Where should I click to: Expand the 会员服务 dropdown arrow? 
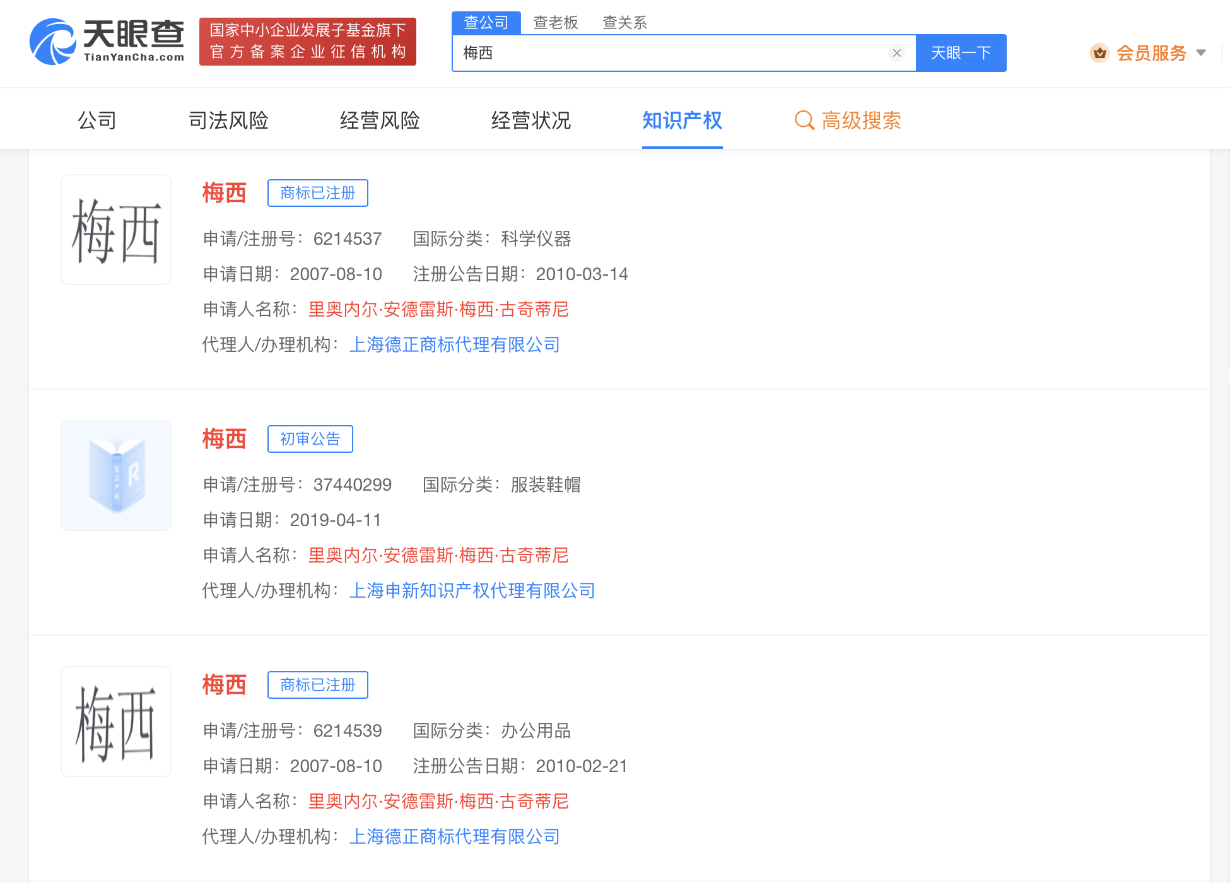1201,53
